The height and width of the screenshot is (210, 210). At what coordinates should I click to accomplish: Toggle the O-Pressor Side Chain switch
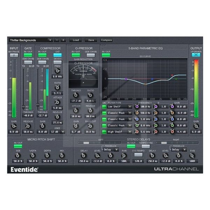[91, 55]
